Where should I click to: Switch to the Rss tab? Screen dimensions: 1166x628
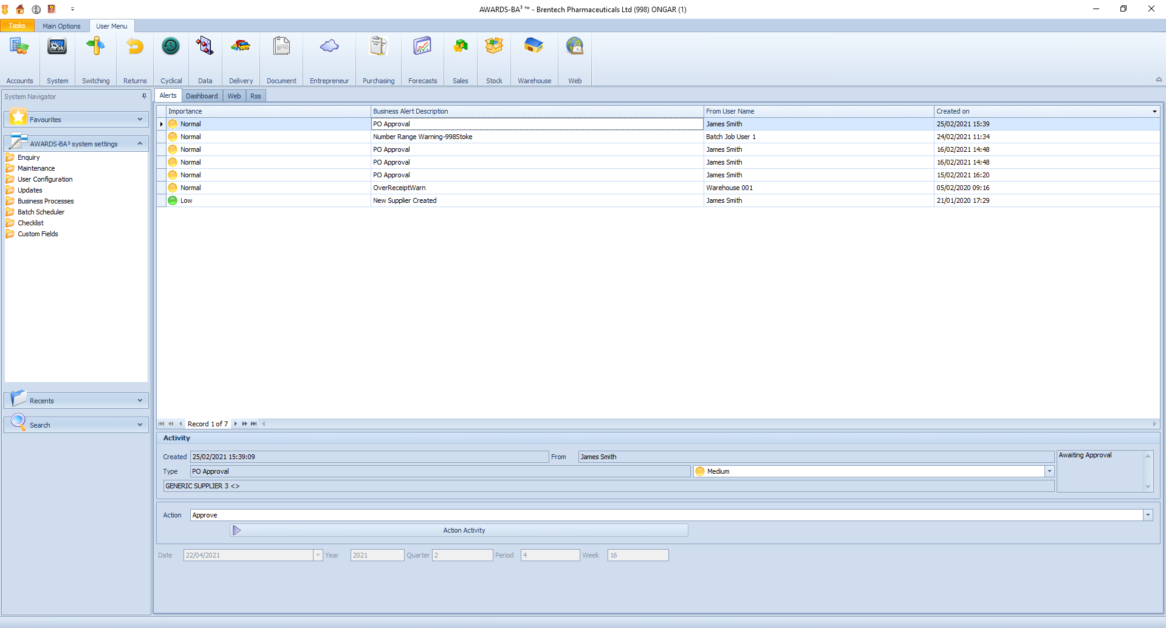pyautogui.click(x=256, y=96)
